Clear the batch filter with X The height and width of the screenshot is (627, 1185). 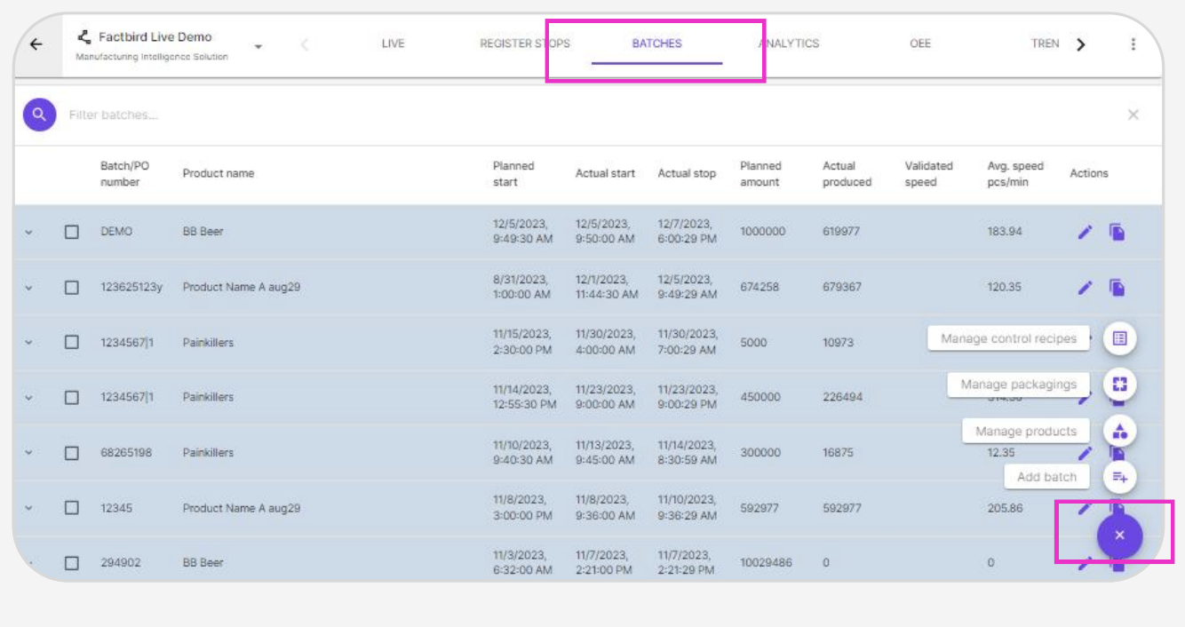(1133, 115)
